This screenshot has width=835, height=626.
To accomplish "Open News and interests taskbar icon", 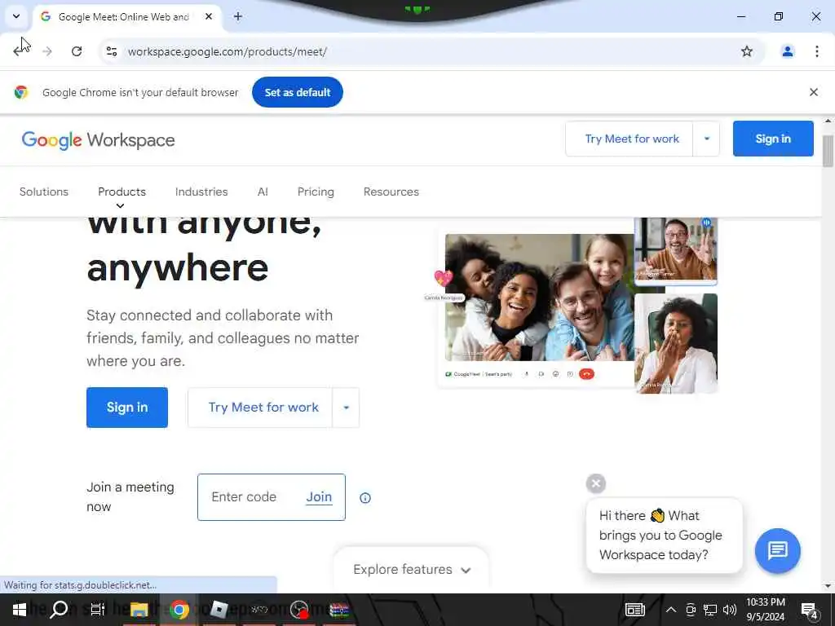I will pos(634,610).
